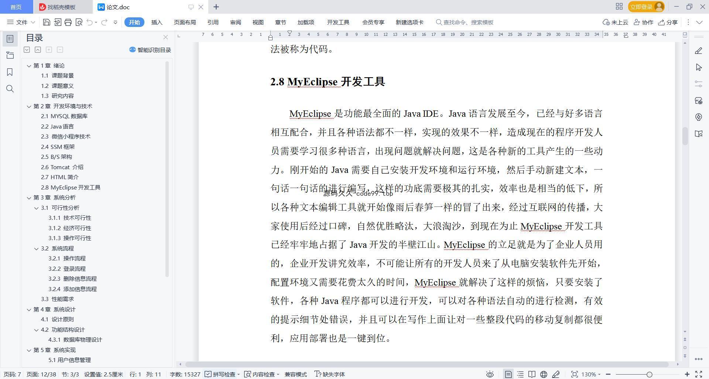The width and height of the screenshot is (709, 379).
Task: Click the pen edit icon in right sidebar
Action: click(698, 51)
